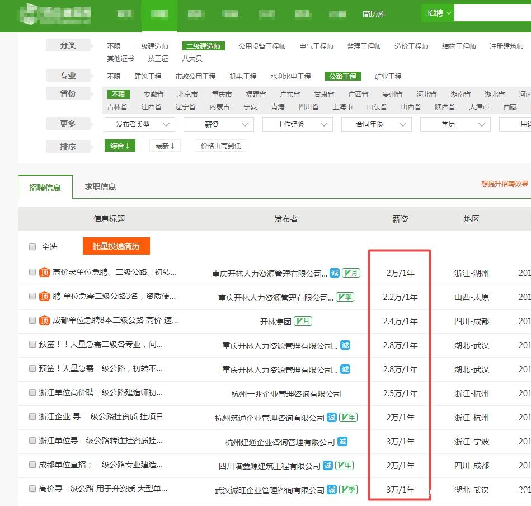The width and height of the screenshot is (531, 506).
Task: Click the 诚 badge in the 浙江-湖州 row
Action: [x=335, y=273]
